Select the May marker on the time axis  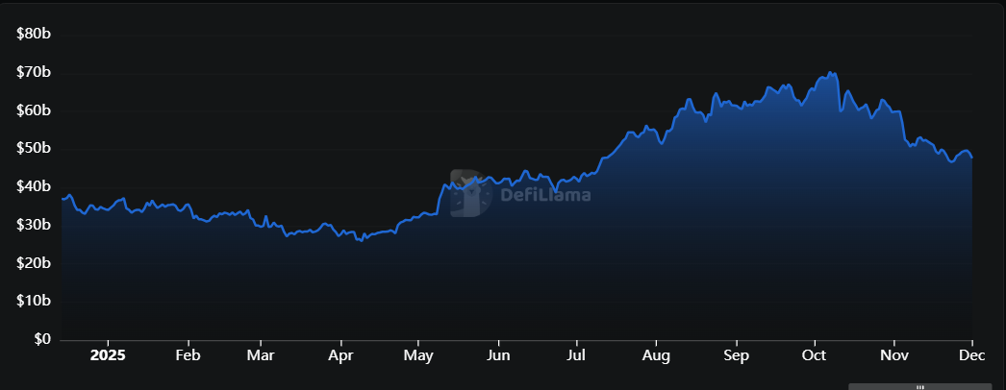coord(418,353)
